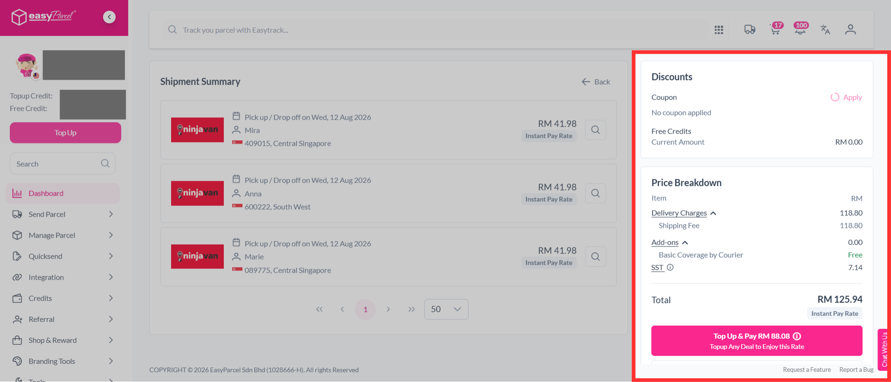Image resolution: width=891 pixels, height=382 pixels.
Task: Go to the previous page of shipments
Action: click(342, 309)
